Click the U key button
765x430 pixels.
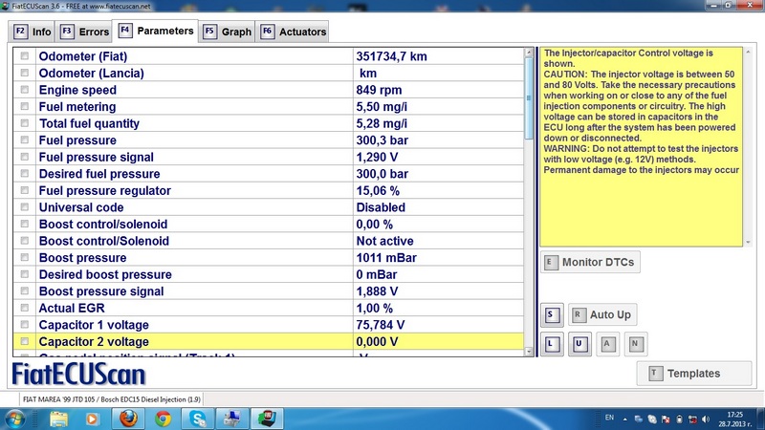[x=578, y=344]
